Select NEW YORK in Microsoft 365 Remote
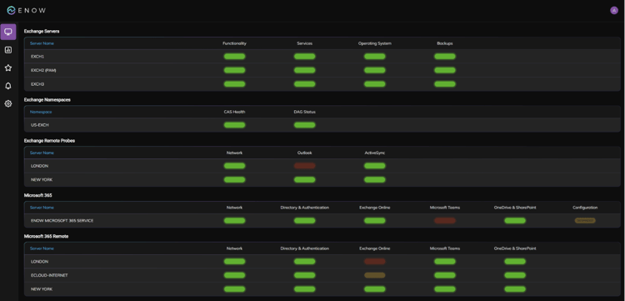The height and width of the screenshot is (301, 625). (x=42, y=289)
